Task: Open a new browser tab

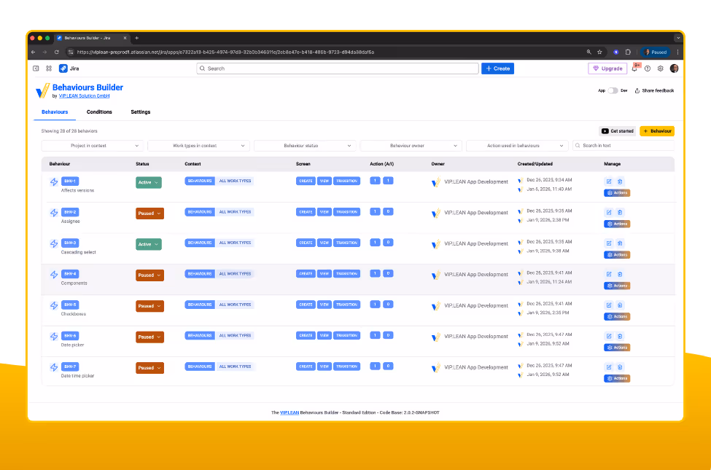Action: click(x=136, y=38)
